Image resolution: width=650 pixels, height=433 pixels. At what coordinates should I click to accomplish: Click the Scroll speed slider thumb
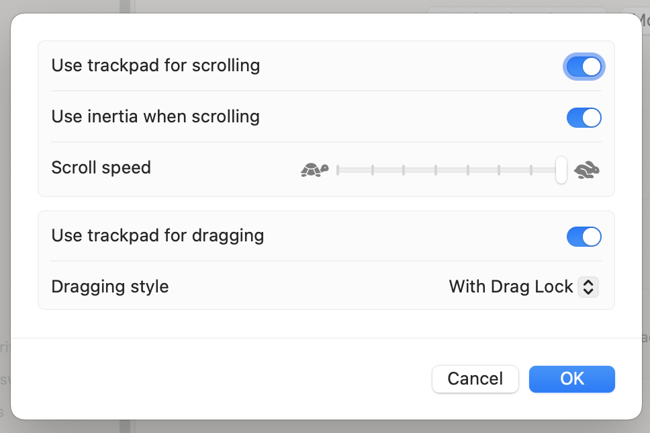561,170
